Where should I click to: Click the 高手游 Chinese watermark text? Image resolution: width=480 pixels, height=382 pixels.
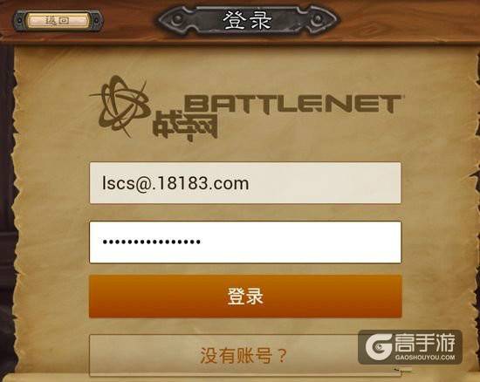point(425,343)
